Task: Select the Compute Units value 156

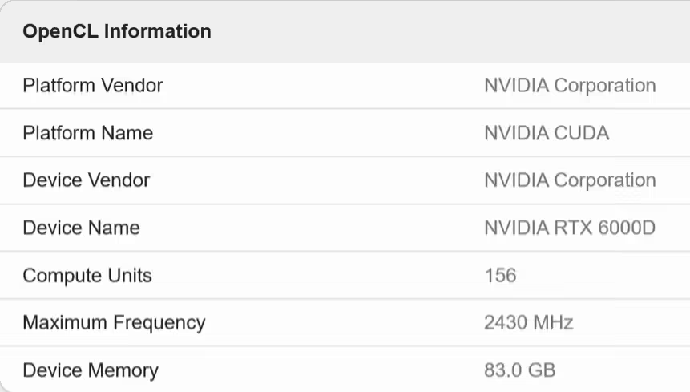Action: pos(500,276)
